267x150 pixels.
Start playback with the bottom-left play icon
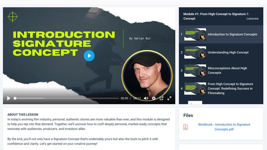click(x=9, y=98)
